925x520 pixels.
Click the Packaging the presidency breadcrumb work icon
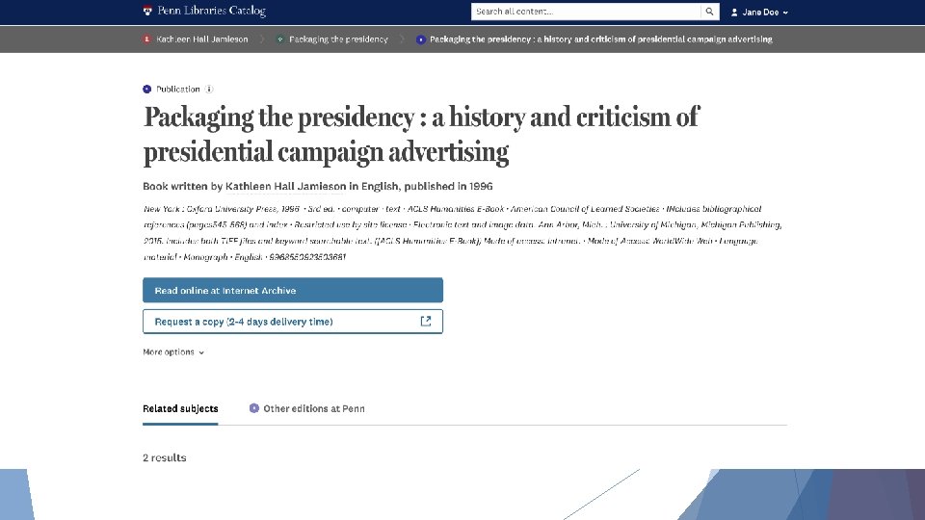(279, 39)
